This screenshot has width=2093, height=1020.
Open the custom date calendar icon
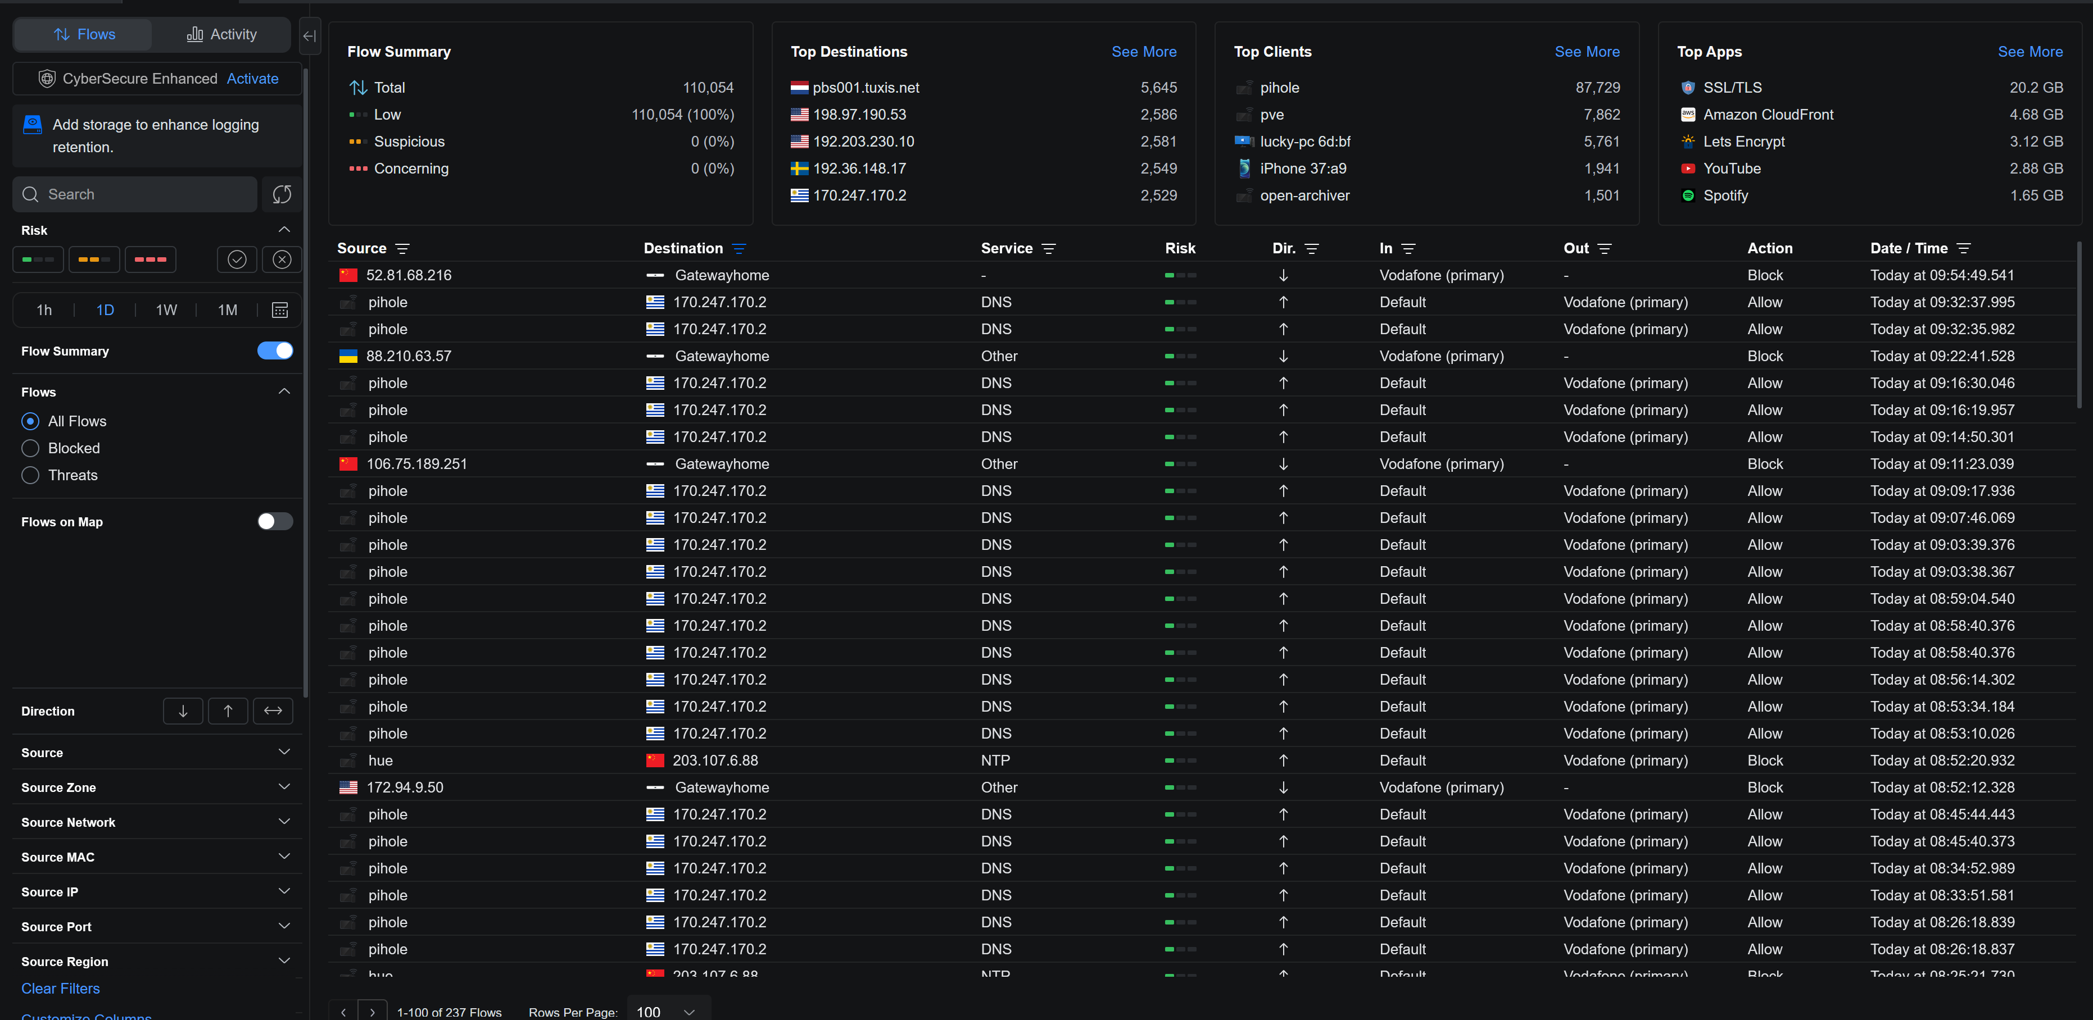279,310
